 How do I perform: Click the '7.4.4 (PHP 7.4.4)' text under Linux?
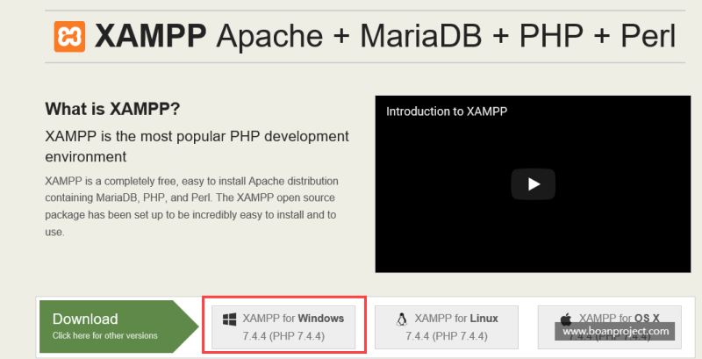click(447, 336)
